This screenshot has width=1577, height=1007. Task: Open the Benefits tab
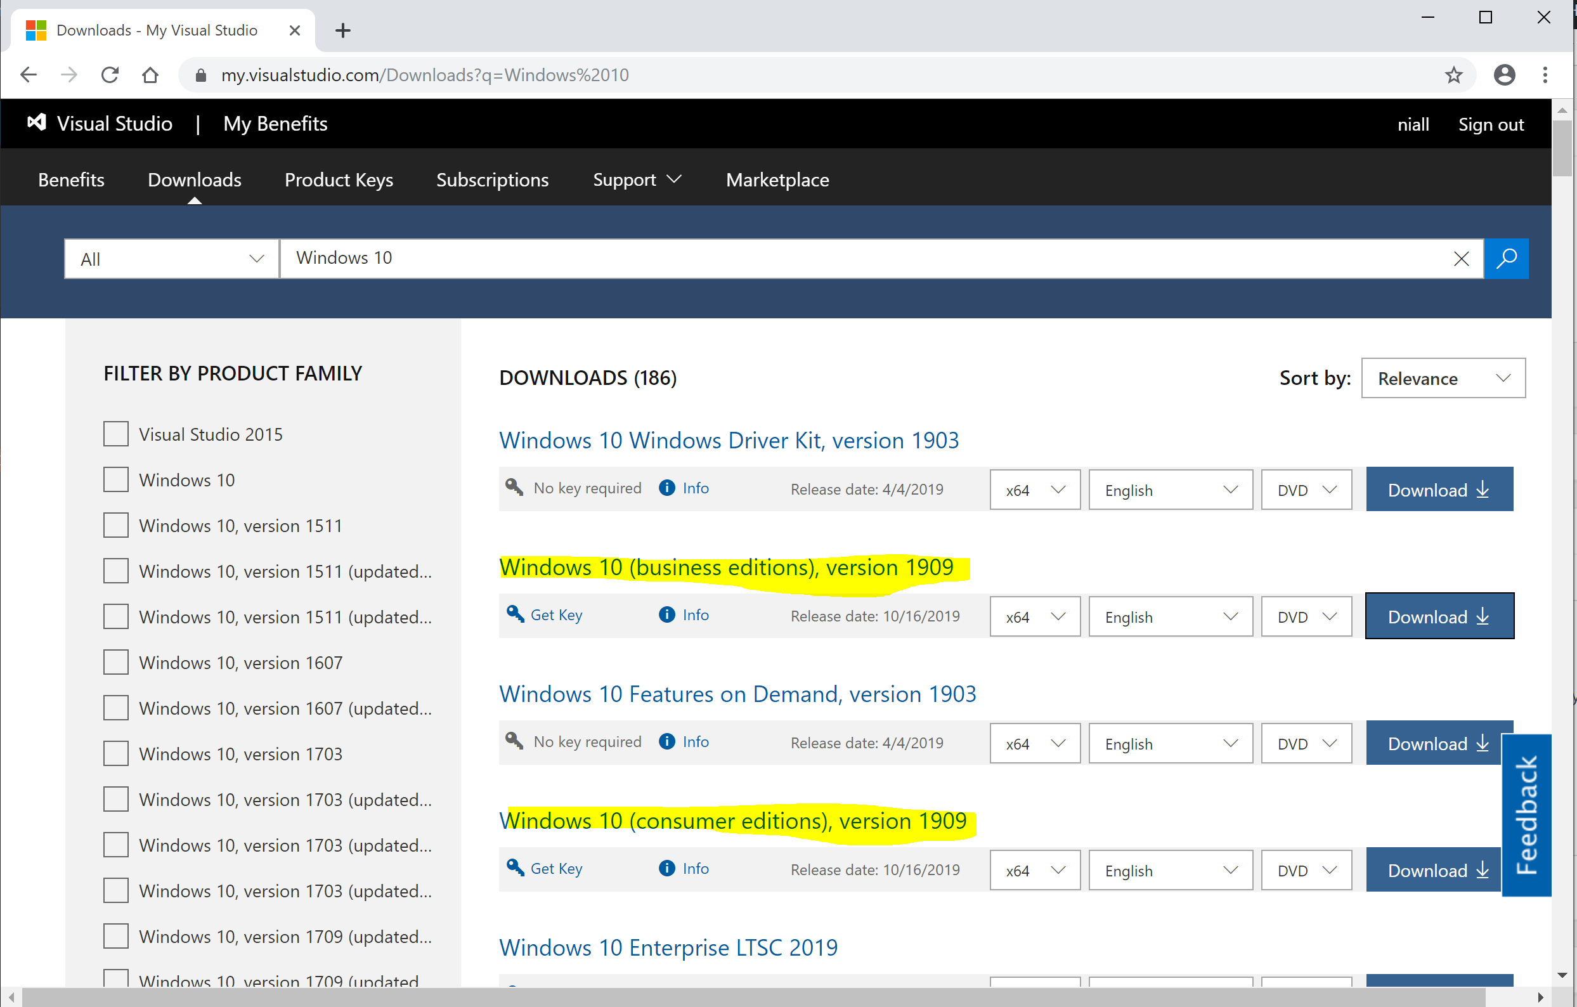(72, 179)
